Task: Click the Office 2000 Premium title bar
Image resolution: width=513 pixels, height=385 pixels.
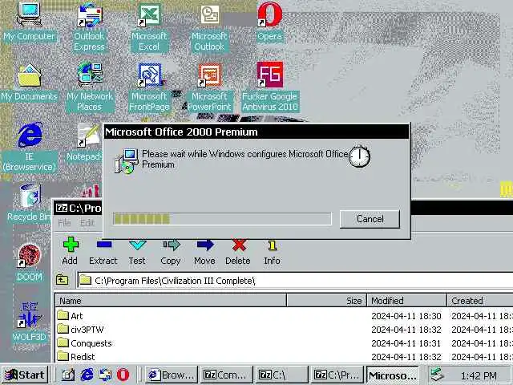Action: [256, 132]
